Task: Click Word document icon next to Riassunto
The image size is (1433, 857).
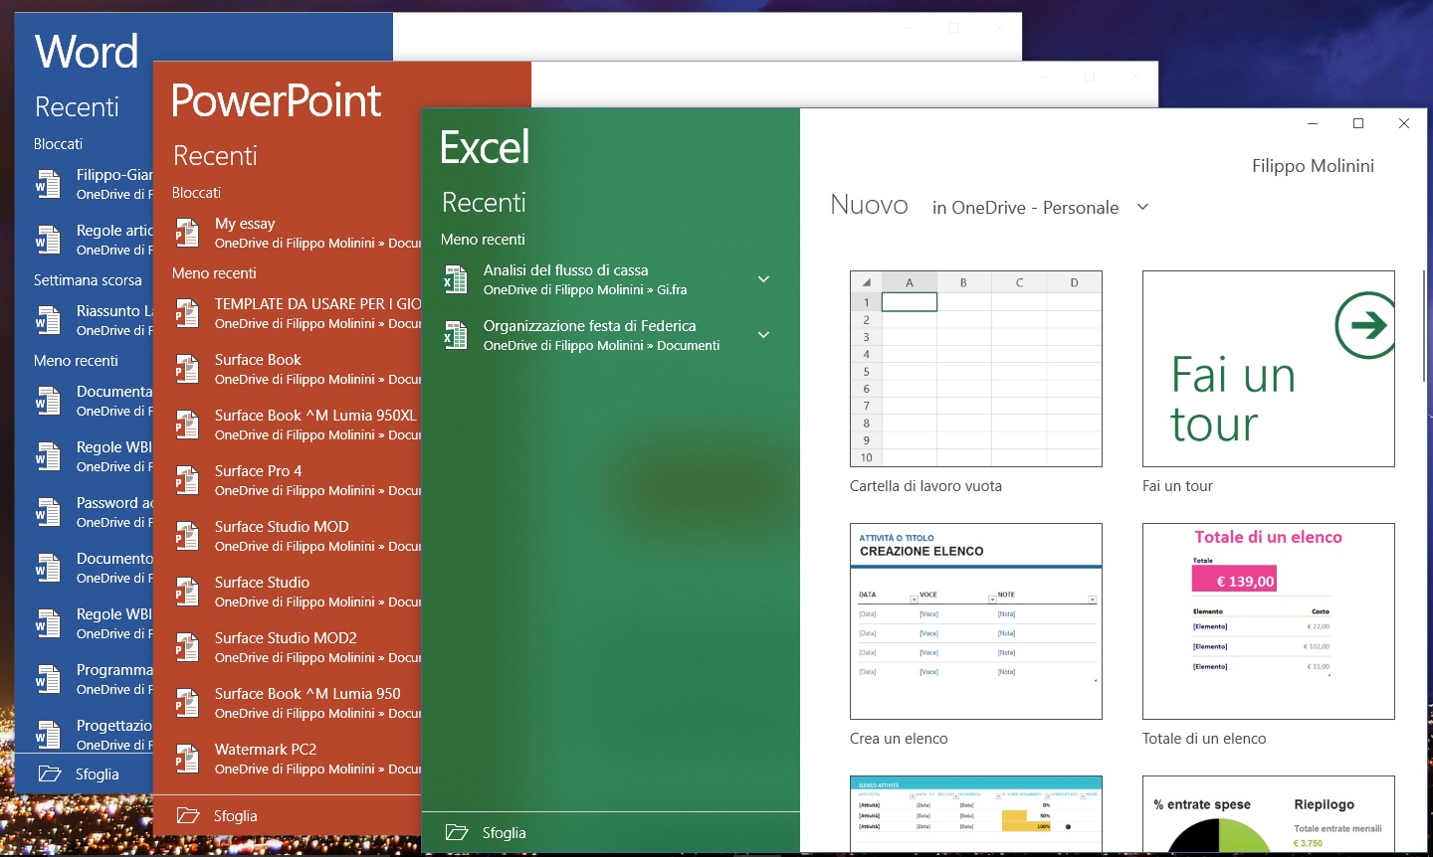Action: coord(48,320)
